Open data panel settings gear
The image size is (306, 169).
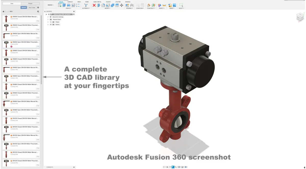38,7
